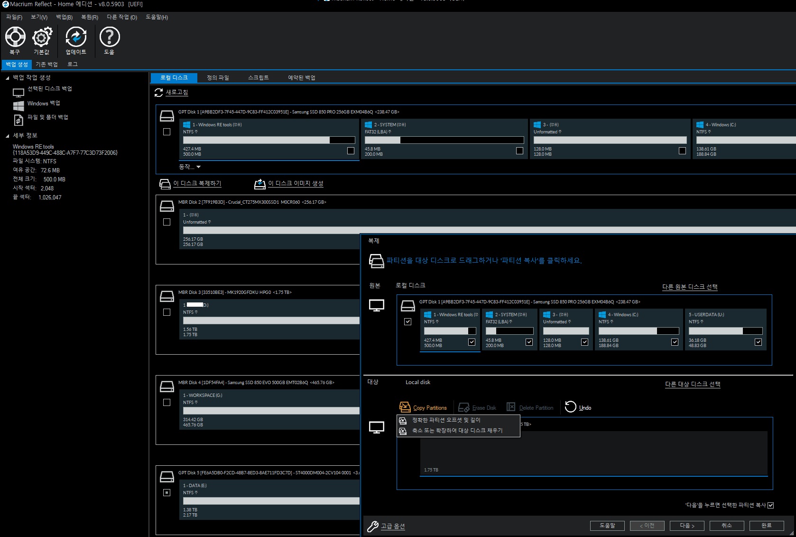
Task: Select the MBR Disk 4 Samsung EVO drive icon
Action: 167,386
